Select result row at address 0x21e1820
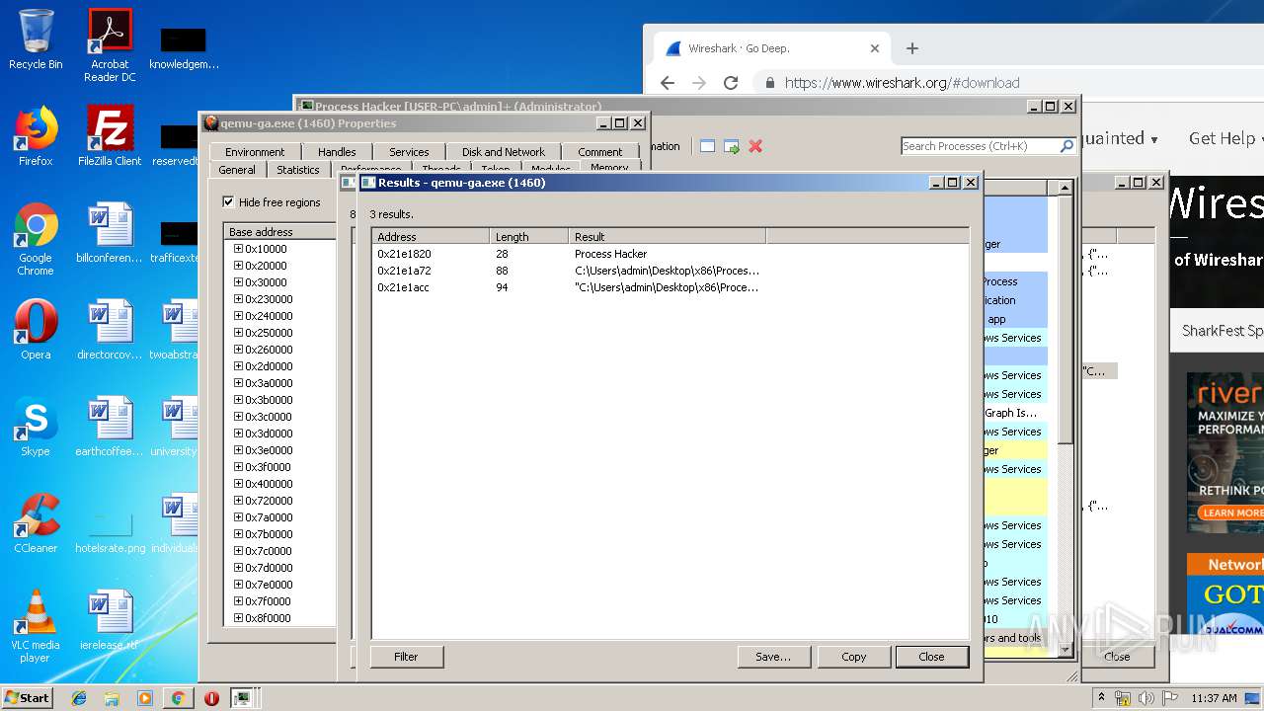 (670, 254)
